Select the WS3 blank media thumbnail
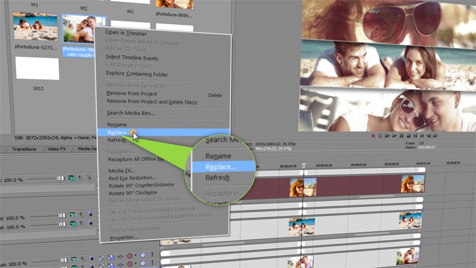Screen dimensions: 476x268 (37, 68)
